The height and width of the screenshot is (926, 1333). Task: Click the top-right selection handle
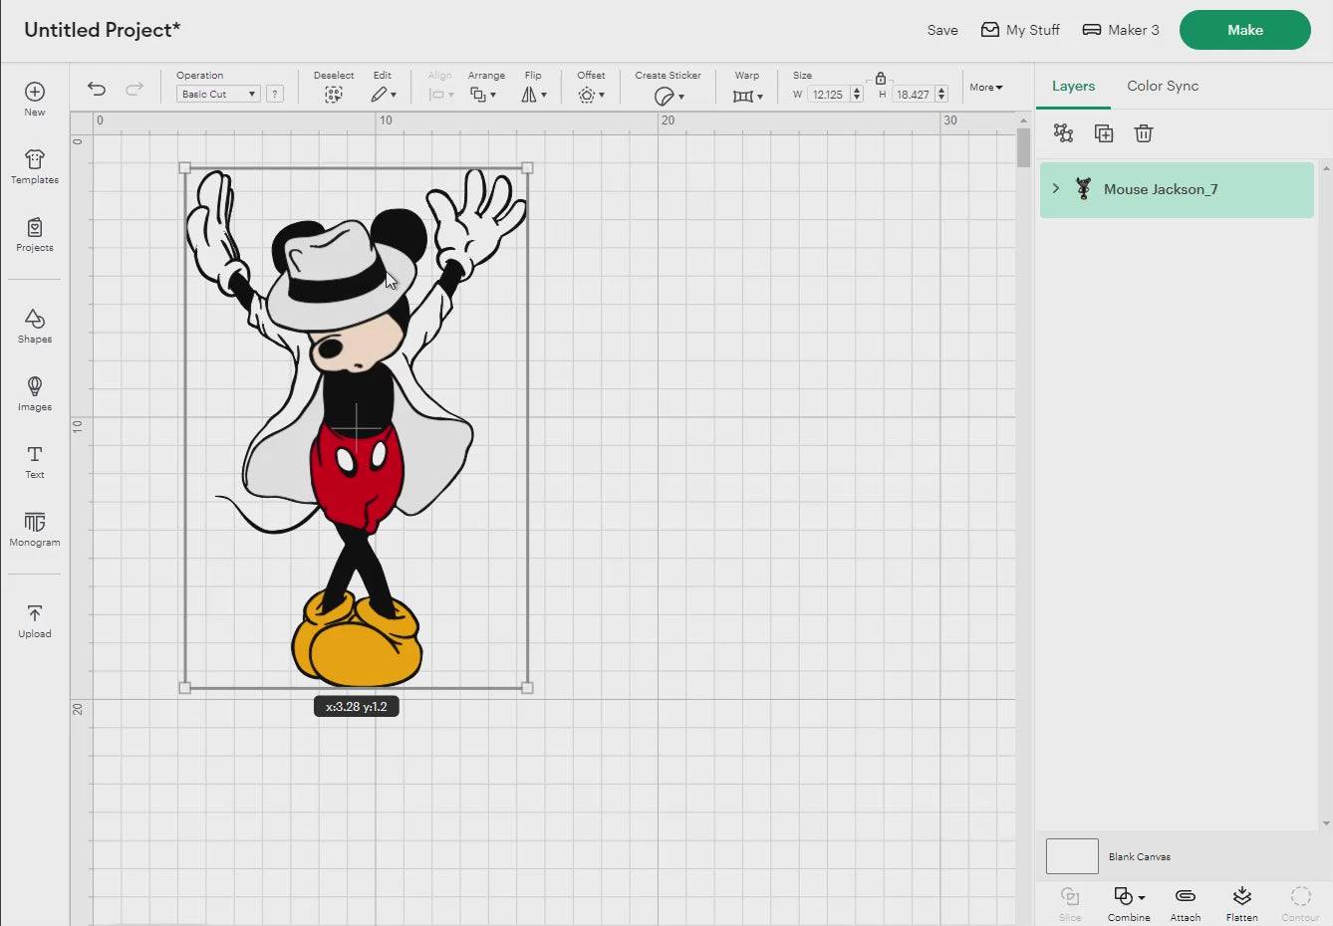[527, 168]
